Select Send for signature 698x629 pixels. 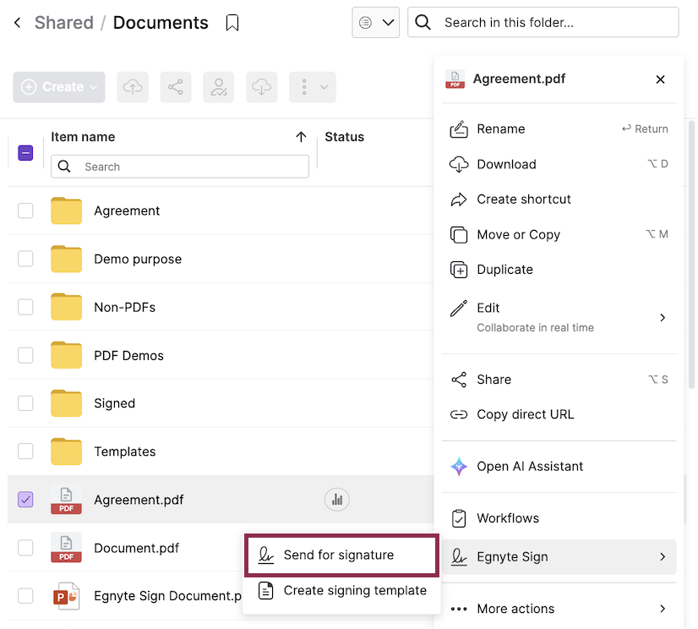click(341, 555)
